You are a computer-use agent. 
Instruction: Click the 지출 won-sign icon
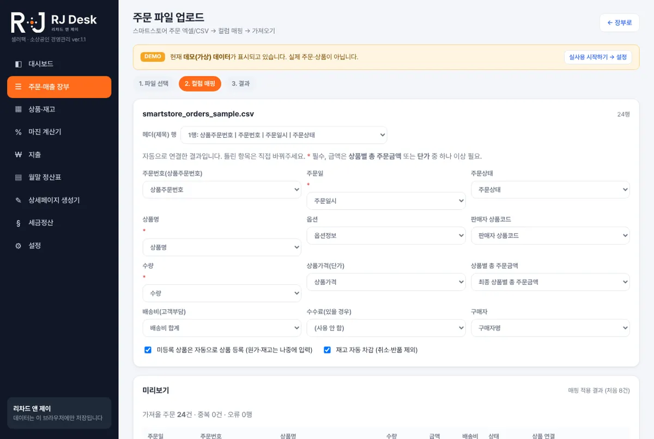(19, 155)
